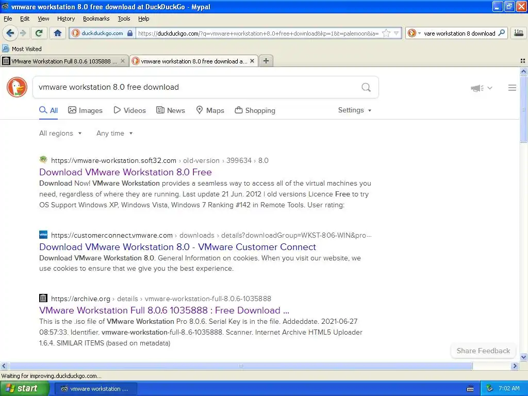Open the File menu

coord(8,19)
